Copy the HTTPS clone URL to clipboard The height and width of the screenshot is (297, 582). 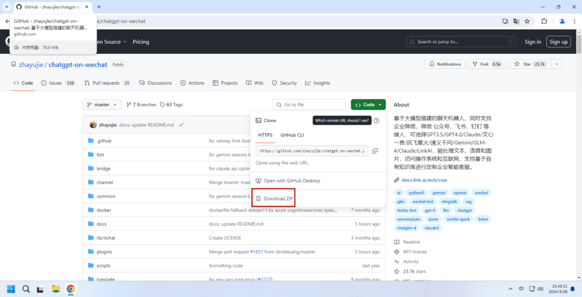pos(375,151)
